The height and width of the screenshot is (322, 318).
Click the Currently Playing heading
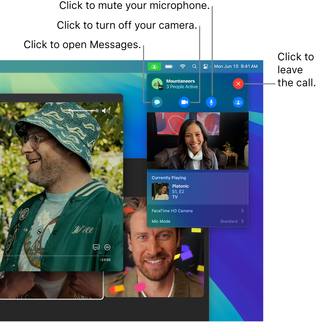(169, 178)
